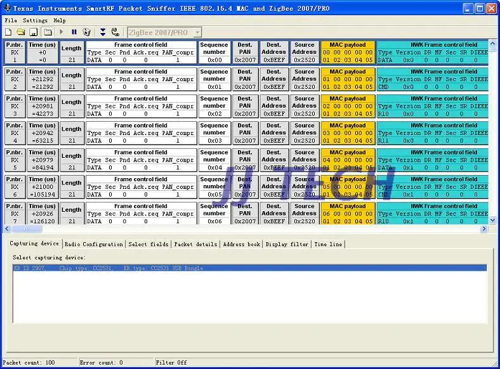Viewport: 500px width, 369px height.
Task: Click the P.nbr. RX 1 packet cell
Action: [x=15, y=52]
